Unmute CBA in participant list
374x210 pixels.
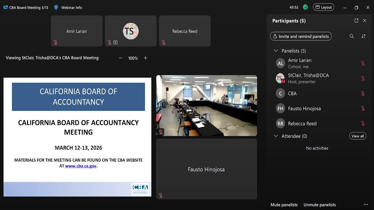click(363, 93)
